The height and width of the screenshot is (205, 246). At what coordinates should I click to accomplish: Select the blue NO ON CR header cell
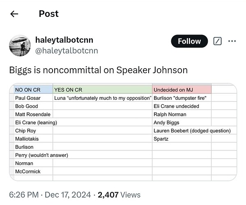point(33,90)
